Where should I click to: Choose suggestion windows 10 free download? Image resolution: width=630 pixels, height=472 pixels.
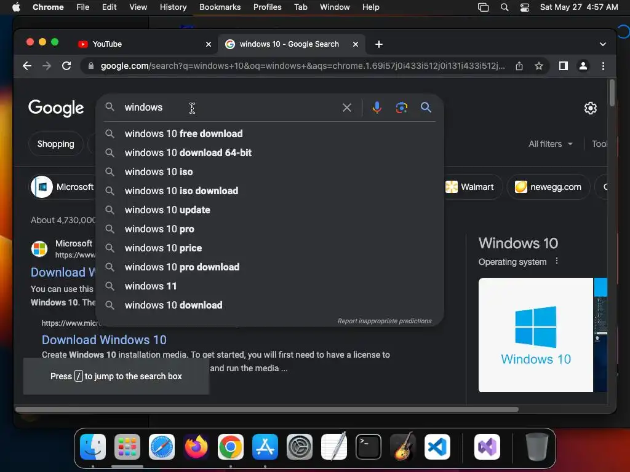[269, 133]
